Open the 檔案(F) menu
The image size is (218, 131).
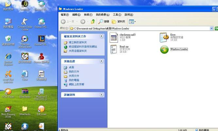pyautogui.click(x=65, y=15)
